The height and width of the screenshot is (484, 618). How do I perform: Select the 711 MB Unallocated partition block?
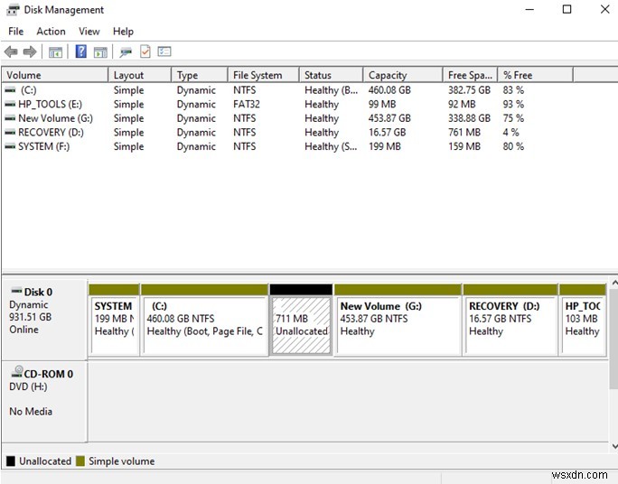tap(301, 325)
